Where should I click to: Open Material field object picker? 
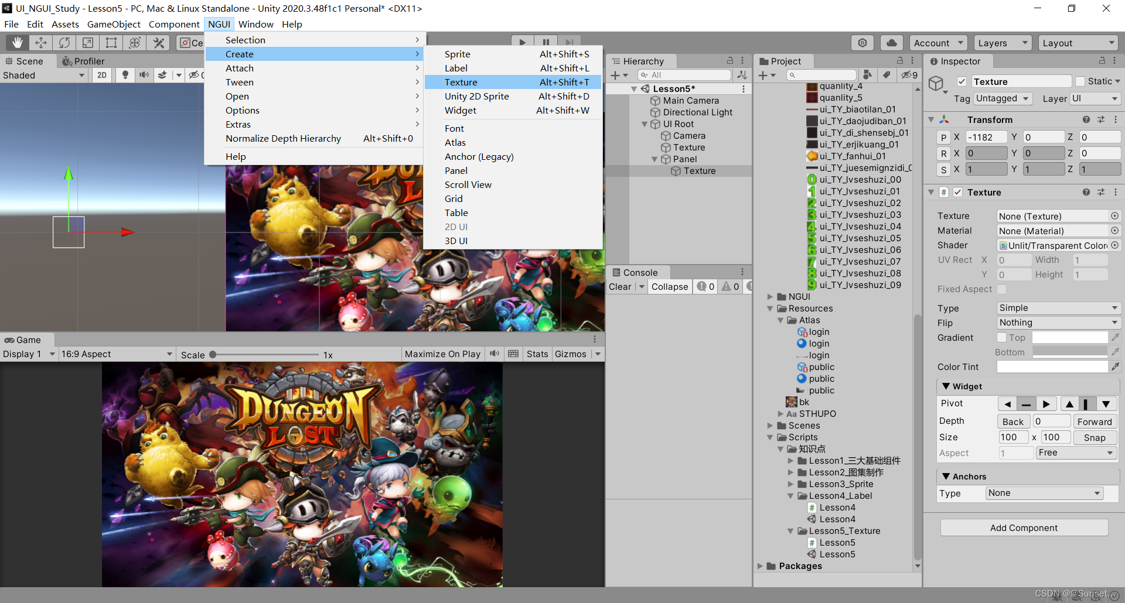(x=1114, y=231)
